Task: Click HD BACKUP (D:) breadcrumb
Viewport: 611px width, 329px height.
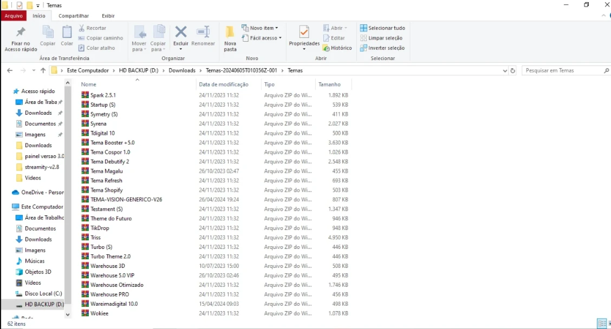Action: [138, 70]
